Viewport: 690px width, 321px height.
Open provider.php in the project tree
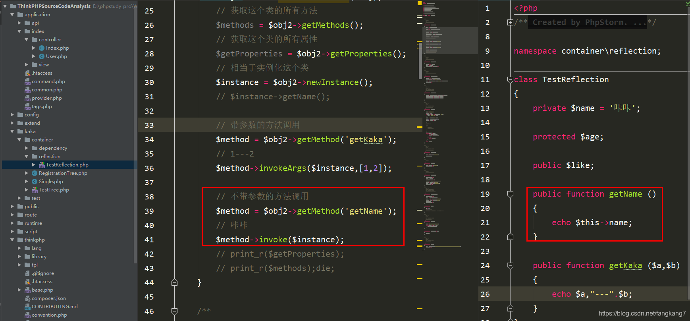[x=47, y=98]
